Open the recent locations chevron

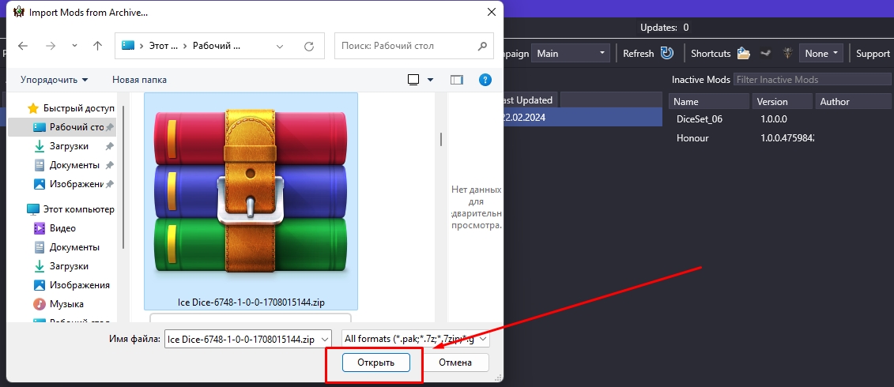click(74, 46)
